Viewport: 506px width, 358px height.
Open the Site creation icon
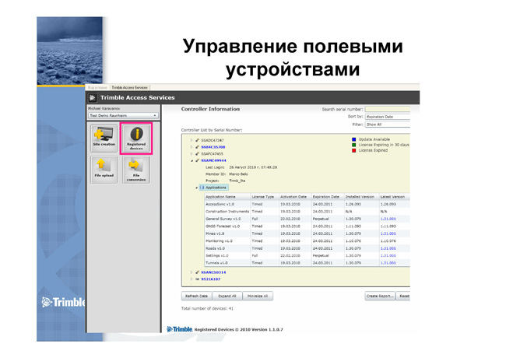click(x=104, y=138)
